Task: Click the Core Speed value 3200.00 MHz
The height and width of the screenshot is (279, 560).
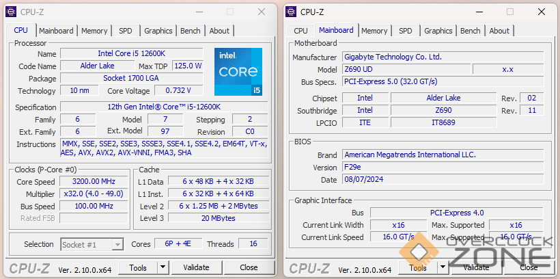Action: 94,181
